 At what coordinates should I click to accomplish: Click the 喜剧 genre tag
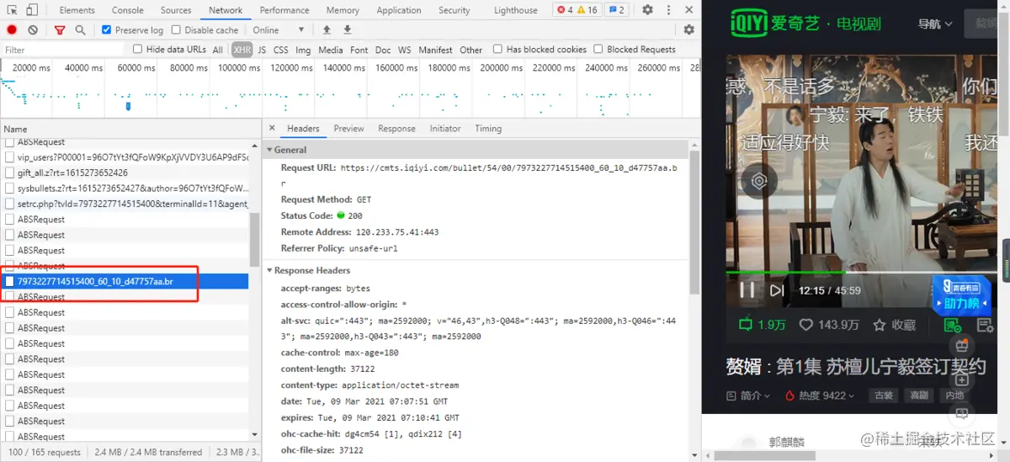(x=919, y=396)
